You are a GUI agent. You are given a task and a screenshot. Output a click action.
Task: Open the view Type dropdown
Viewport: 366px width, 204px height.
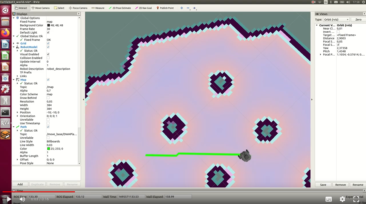[336, 19]
